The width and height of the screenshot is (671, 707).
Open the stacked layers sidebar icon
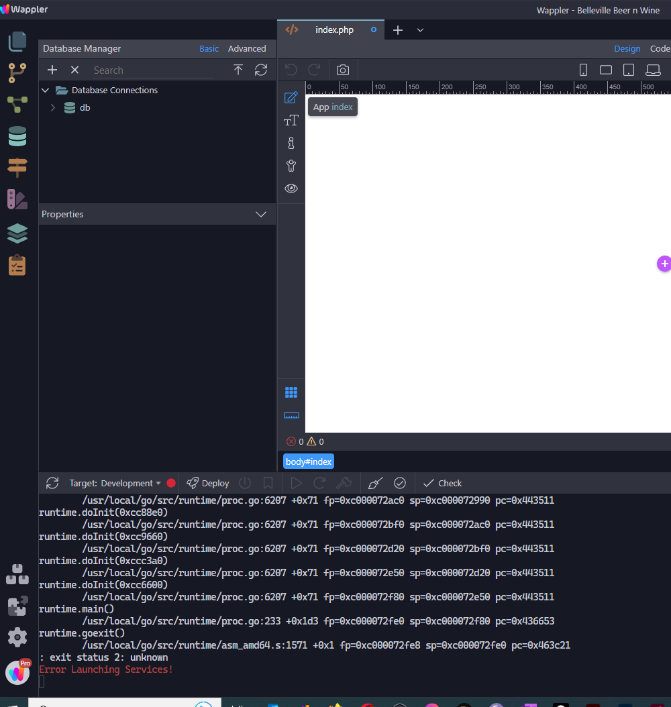tap(17, 233)
